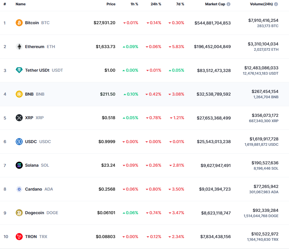Open the Tether USDt name link

(37, 70)
